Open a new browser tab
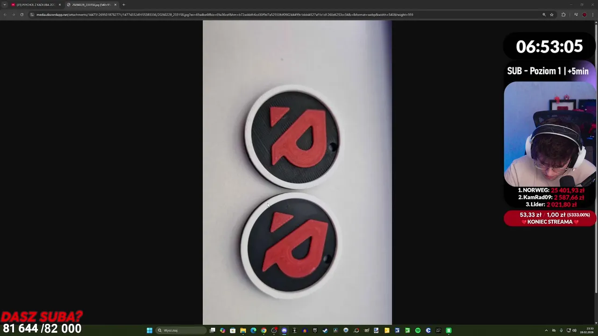This screenshot has height=336, width=598. point(124,5)
